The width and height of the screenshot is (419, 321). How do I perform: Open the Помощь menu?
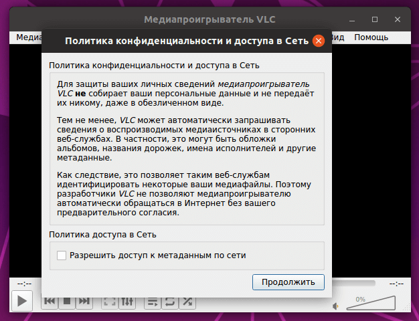tap(371, 37)
